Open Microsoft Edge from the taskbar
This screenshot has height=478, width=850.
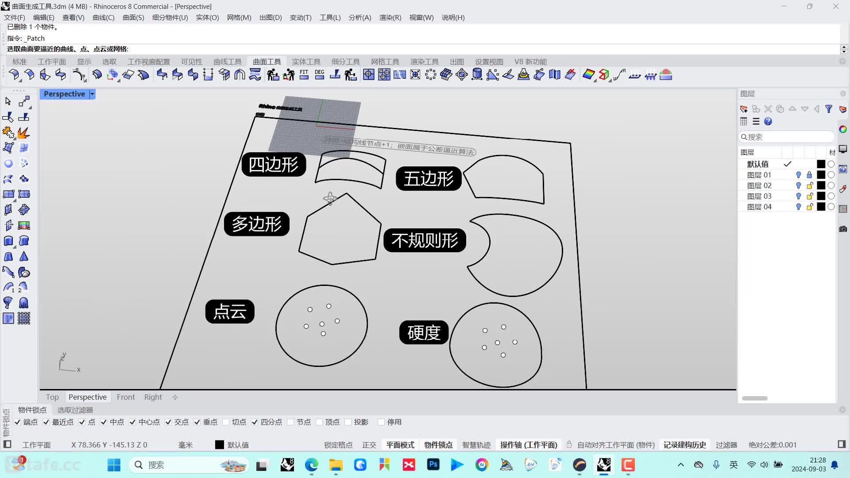point(311,465)
